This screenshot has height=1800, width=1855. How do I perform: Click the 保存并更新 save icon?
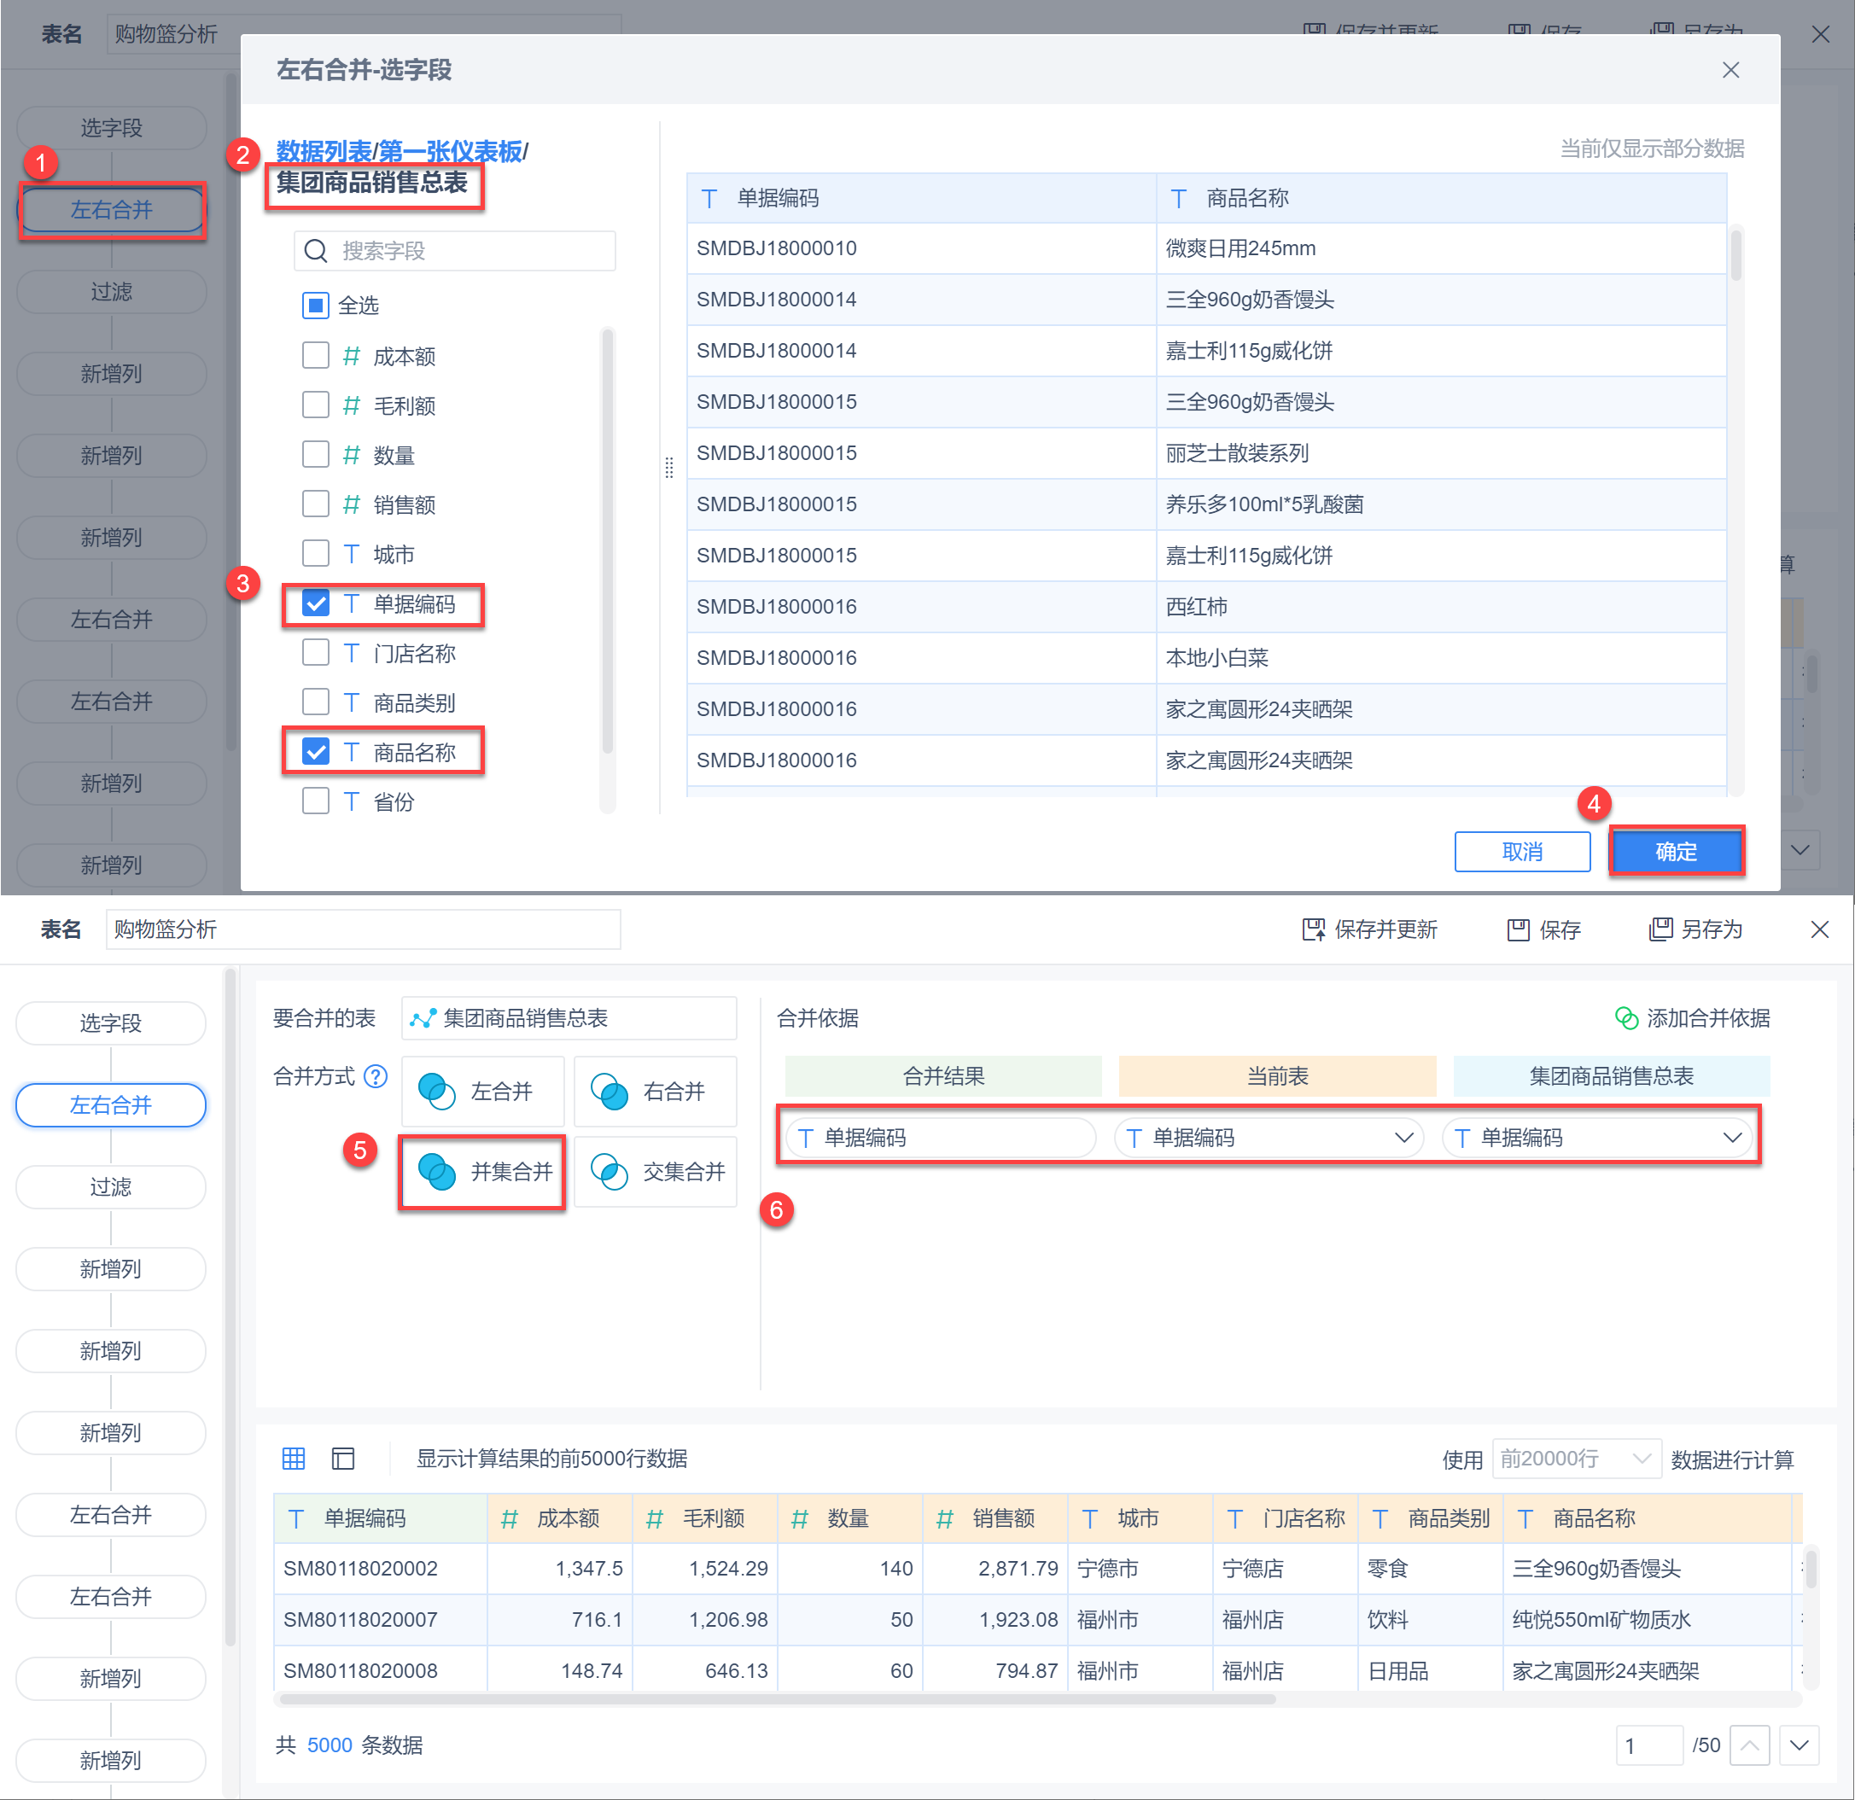click(1314, 929)
